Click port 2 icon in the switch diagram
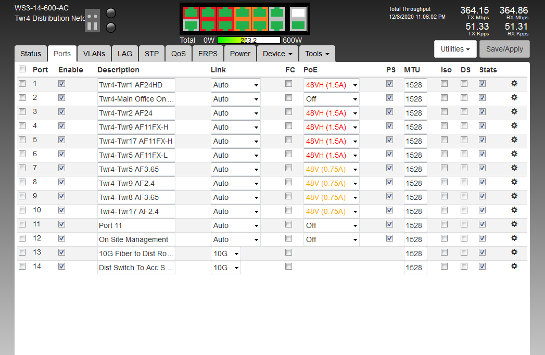The width and height of the screenshot is (545, 355). coord(192,26)
